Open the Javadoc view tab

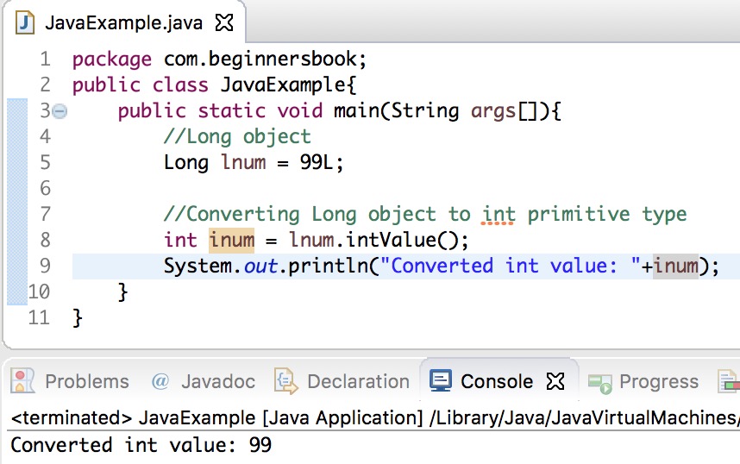pyautogui.click(x=218, y=381)
